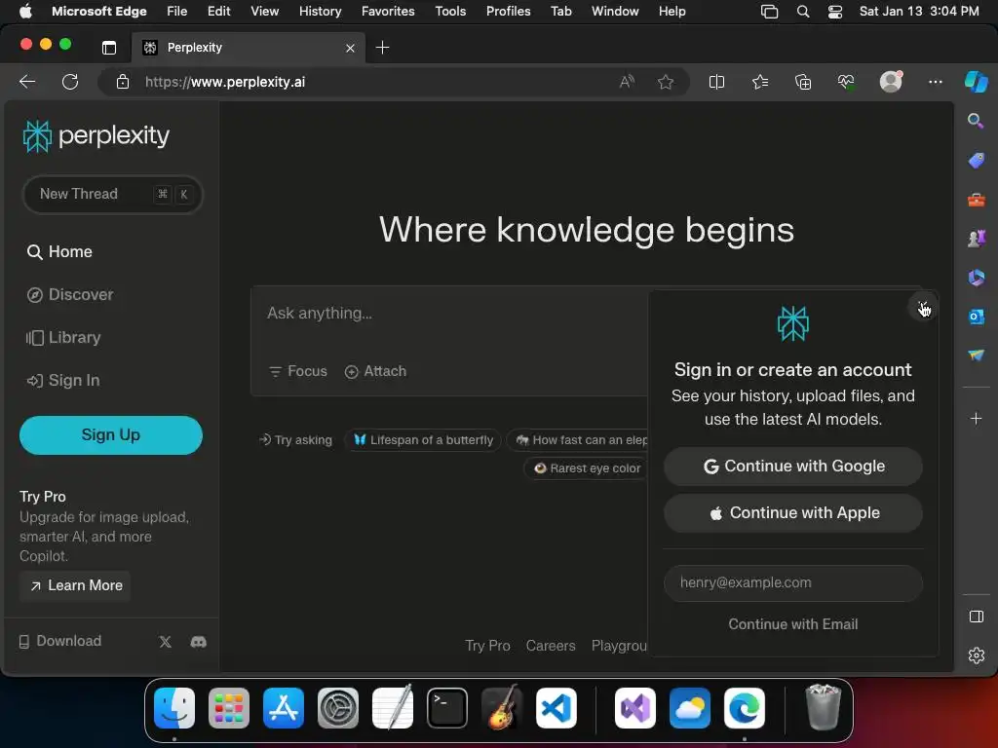The width and height of the screenshot is (998, 748).
Task: Open the Focus selector
Action: (x=298, y=371)
